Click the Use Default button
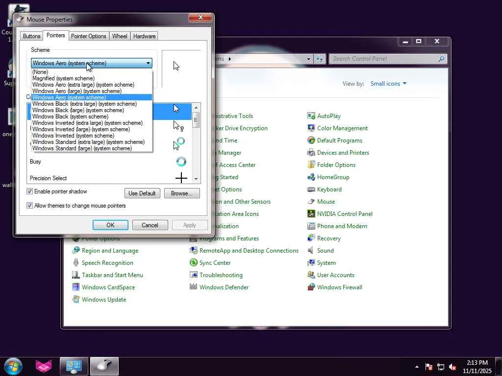The height and width of the screenshot is (376, 502). (142, 193)
